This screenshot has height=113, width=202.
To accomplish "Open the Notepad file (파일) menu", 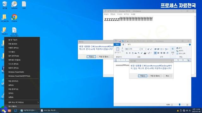I will coord(106,14).
